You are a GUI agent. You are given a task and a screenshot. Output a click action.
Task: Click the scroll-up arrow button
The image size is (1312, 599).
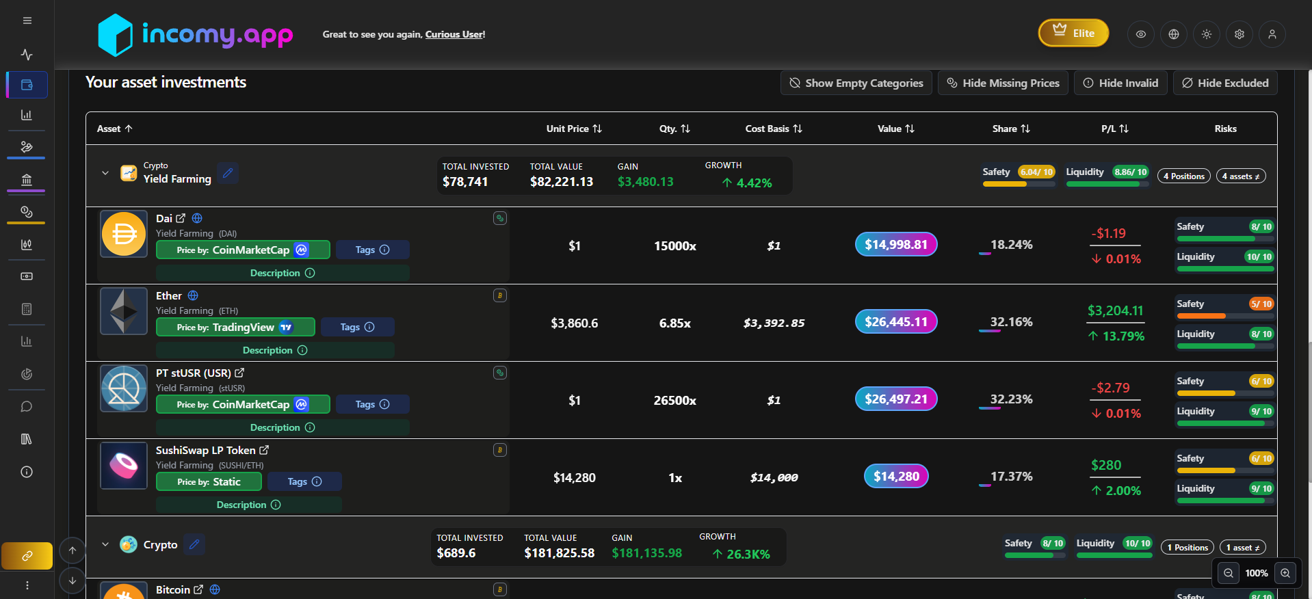(73, 550)
